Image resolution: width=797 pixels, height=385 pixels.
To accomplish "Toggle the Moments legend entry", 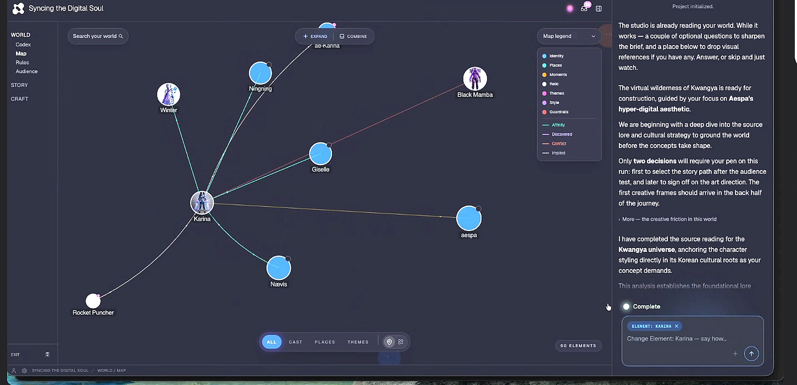I will 555,75.
